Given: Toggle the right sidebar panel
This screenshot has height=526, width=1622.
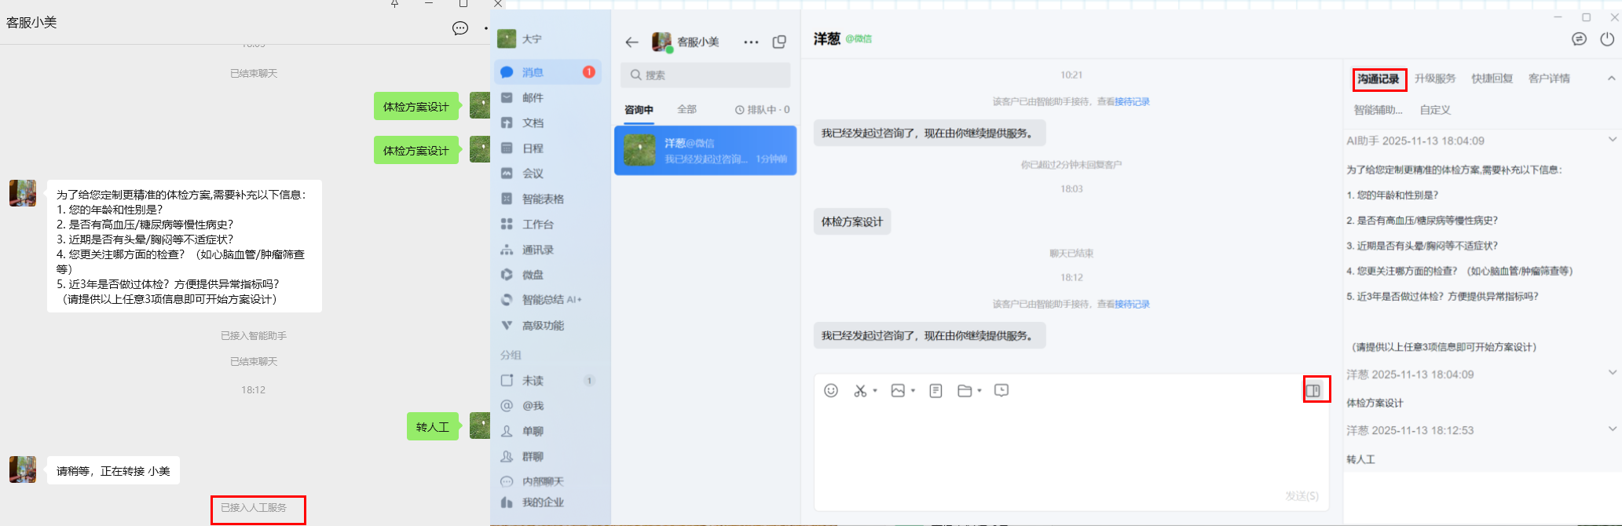Looking at the screenshot, I should (1313, 390).
